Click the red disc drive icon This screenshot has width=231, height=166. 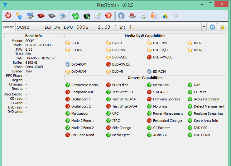[132, 16]
